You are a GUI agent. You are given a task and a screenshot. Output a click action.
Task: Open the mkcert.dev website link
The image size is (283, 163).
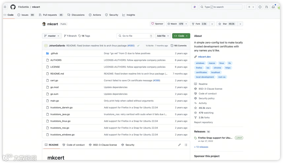pos(204,57)
